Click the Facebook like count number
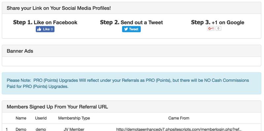 pos(52,29)
